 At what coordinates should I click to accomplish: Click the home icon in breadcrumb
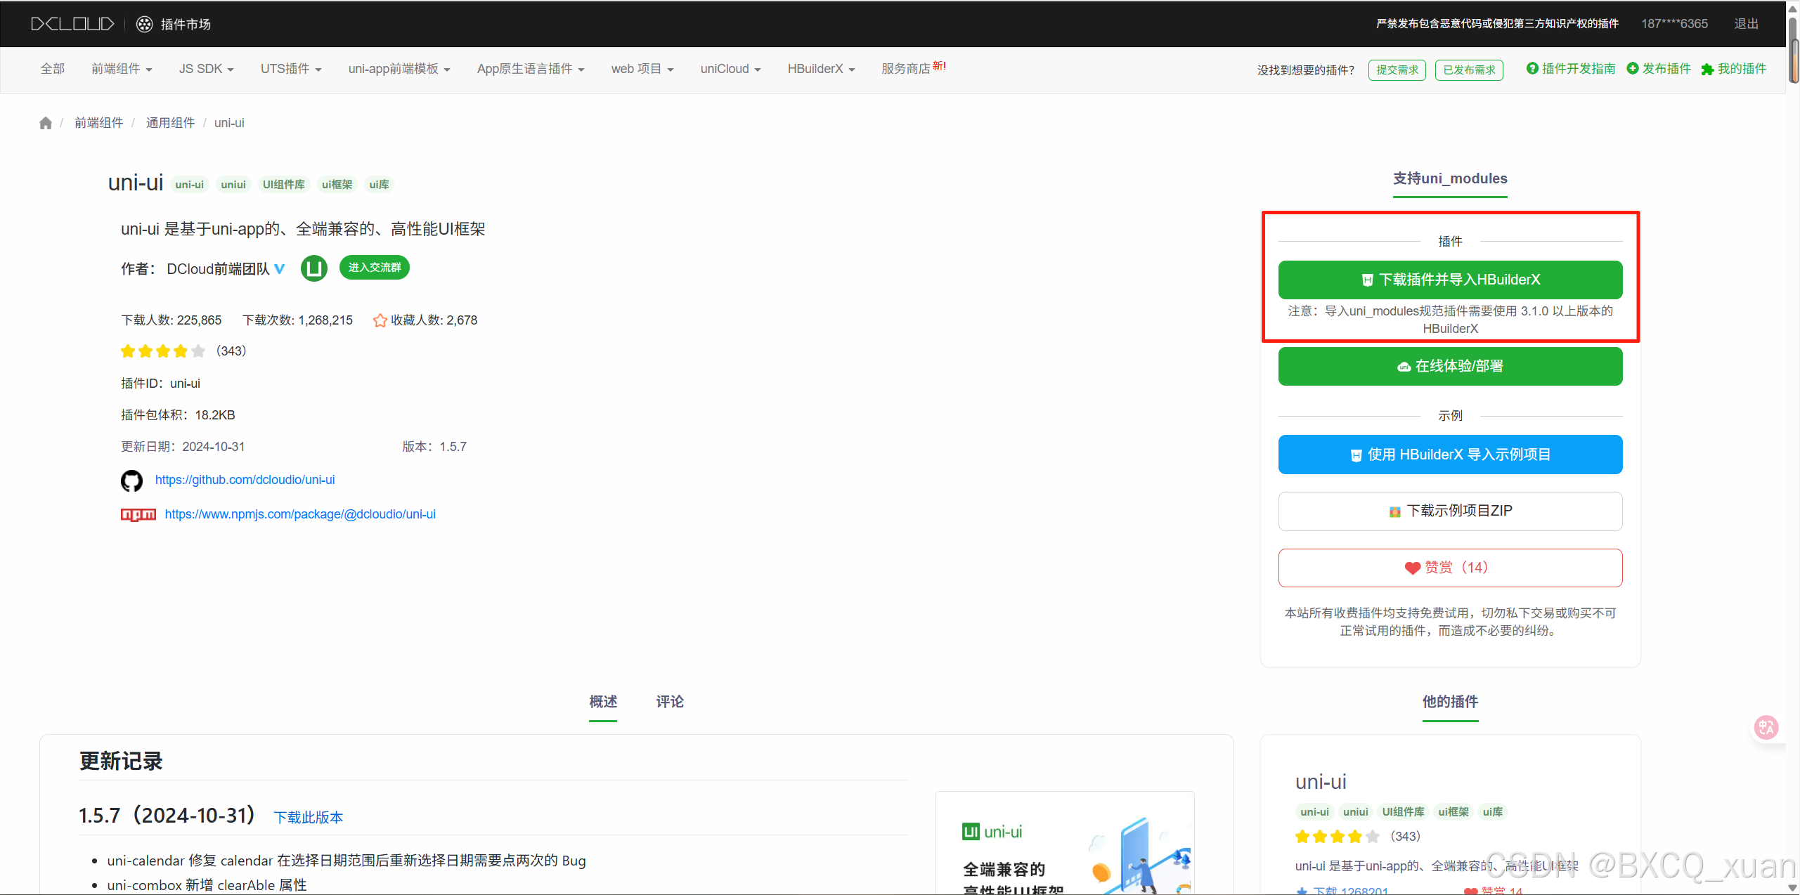point(46,124)
